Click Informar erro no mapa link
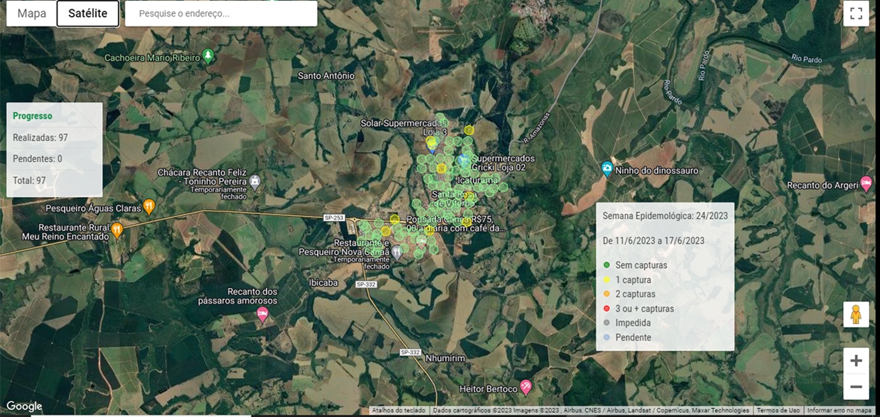This screenshot has height=417, width=880. pyautogui.click(x=839, y=410)
